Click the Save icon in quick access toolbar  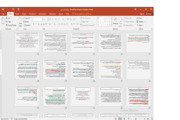[3, 10]
